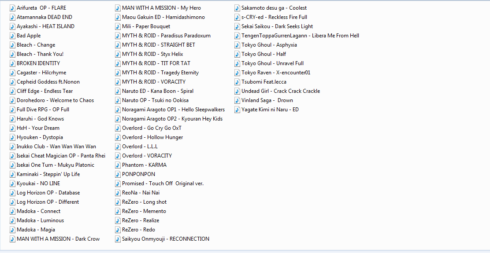
Task: Select Promised - Touch Off Original ver.
Action: pyautogui.click(x=163, y=183)
